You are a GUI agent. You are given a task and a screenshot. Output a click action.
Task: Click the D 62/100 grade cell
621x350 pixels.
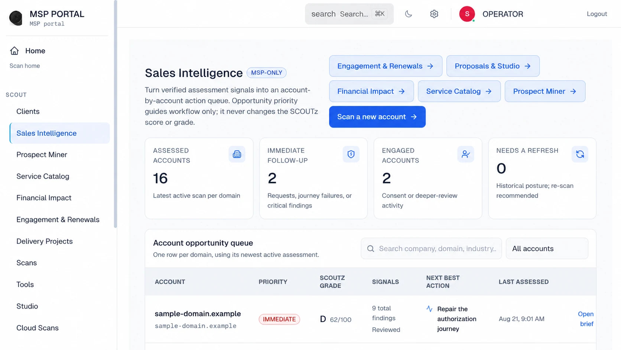(335, 319)
